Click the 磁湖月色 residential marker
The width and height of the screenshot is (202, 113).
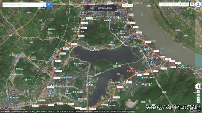pos(119,83)
